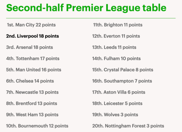The image size is (182, 132).
Task: Click the bold Liverpool 18 points entry
Action: [32, 36]
